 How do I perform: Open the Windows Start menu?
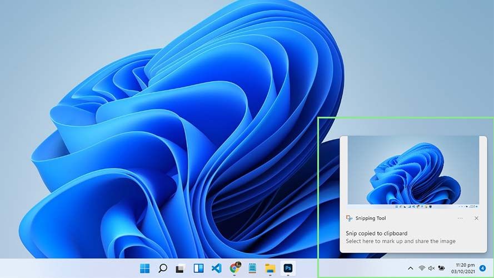(144, 268)
